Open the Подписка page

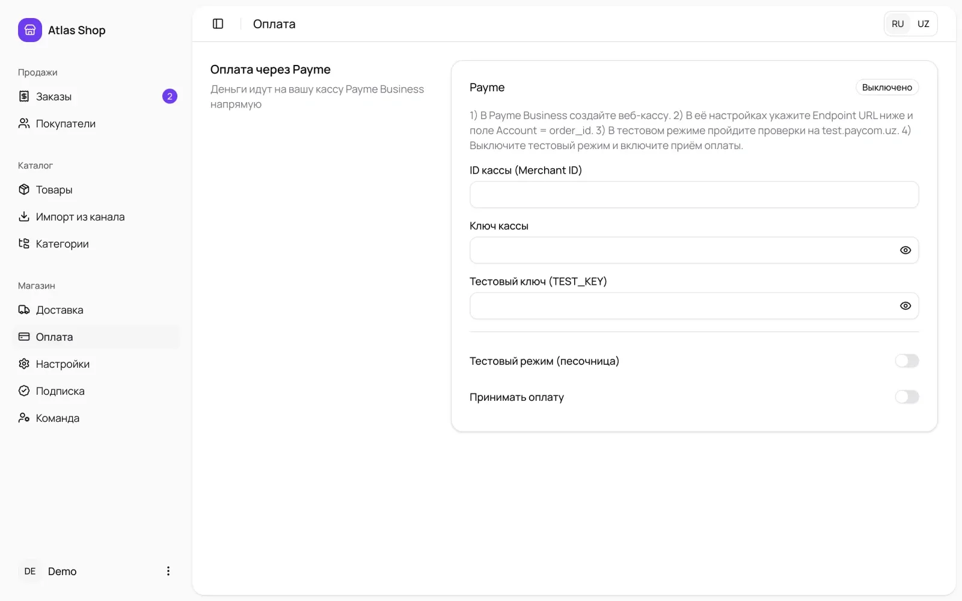[96, 391]
